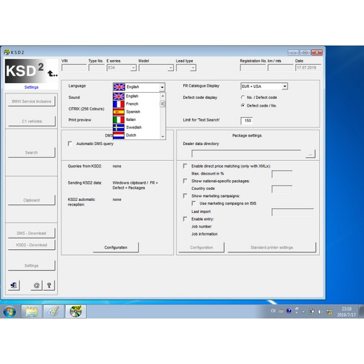The image size is (364, 364).
Task: Open Package settings Configuration button
Action: coord(201,248)
